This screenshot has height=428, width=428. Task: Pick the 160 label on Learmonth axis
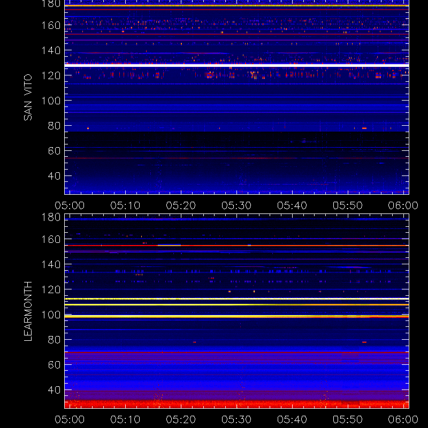51,239
